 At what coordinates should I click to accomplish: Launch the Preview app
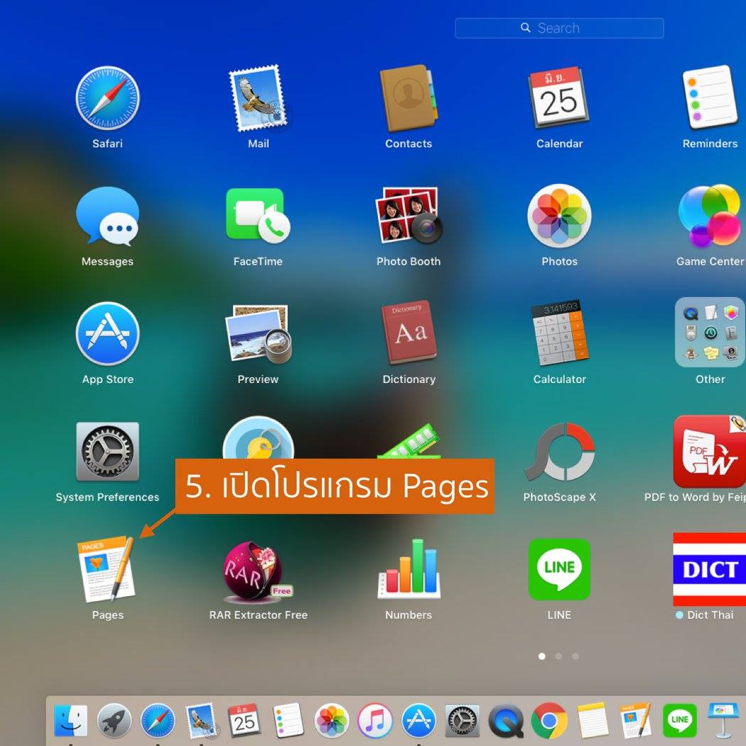click(x=258, y=333)
